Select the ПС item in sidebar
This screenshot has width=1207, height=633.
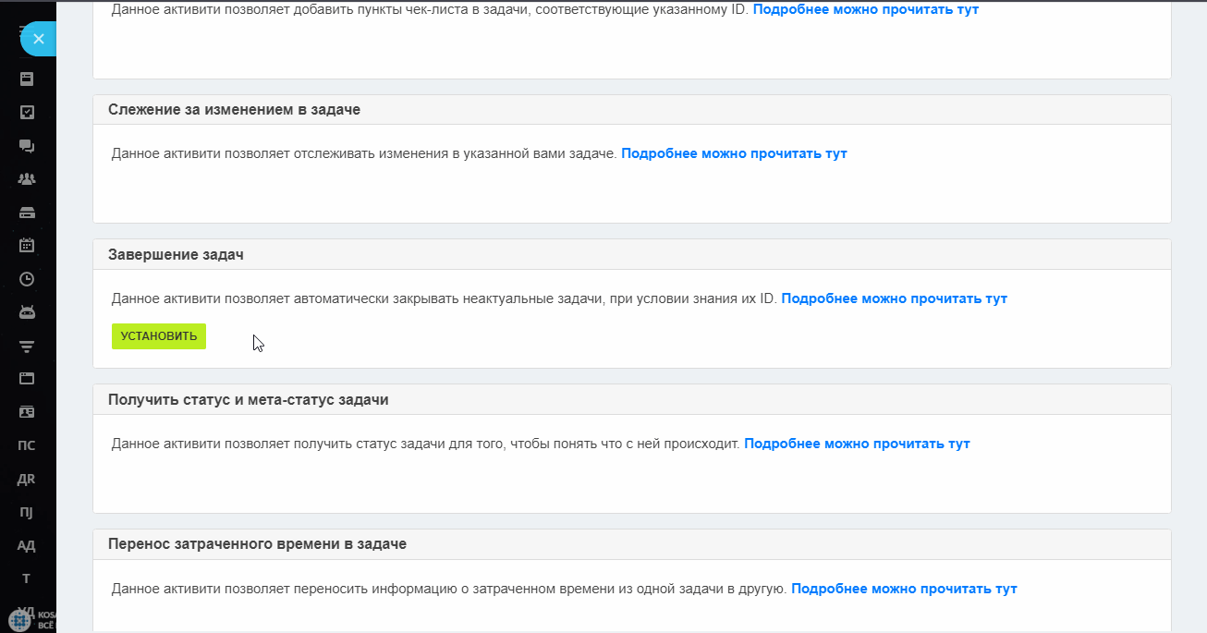[27, 444]
